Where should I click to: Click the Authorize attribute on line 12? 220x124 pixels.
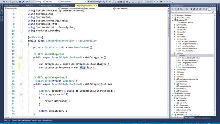[35, 38]
